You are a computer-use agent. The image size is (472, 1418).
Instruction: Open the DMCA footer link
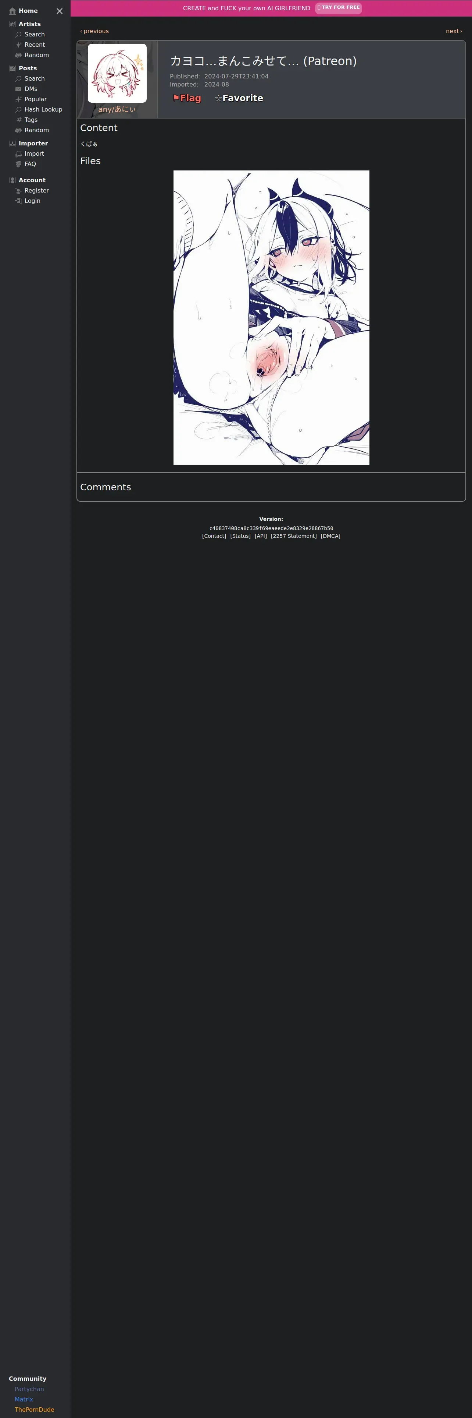coord(331,536)
